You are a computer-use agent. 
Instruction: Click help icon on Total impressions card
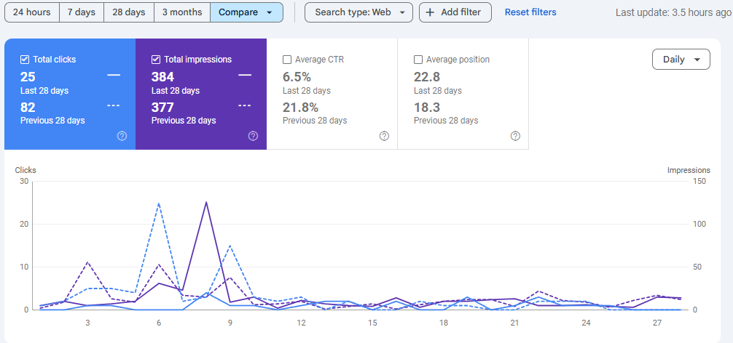[253, 136]
